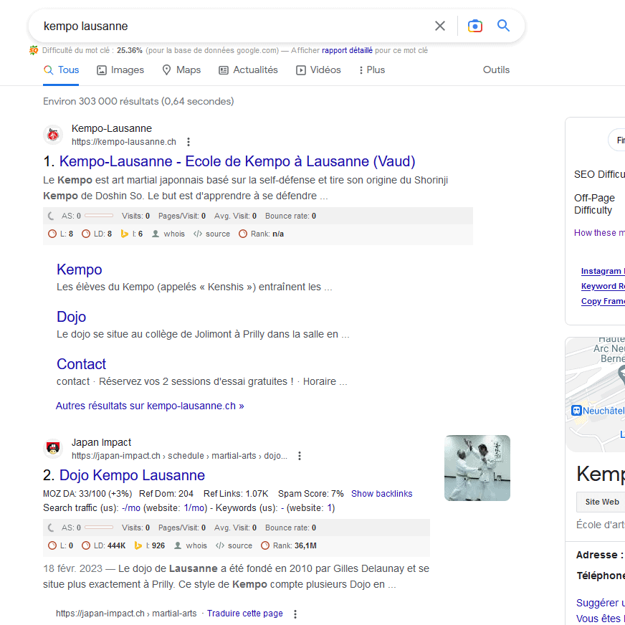Click the keyword difficulty mascot icon above results
625x625 pixels.
click(33, 50)
